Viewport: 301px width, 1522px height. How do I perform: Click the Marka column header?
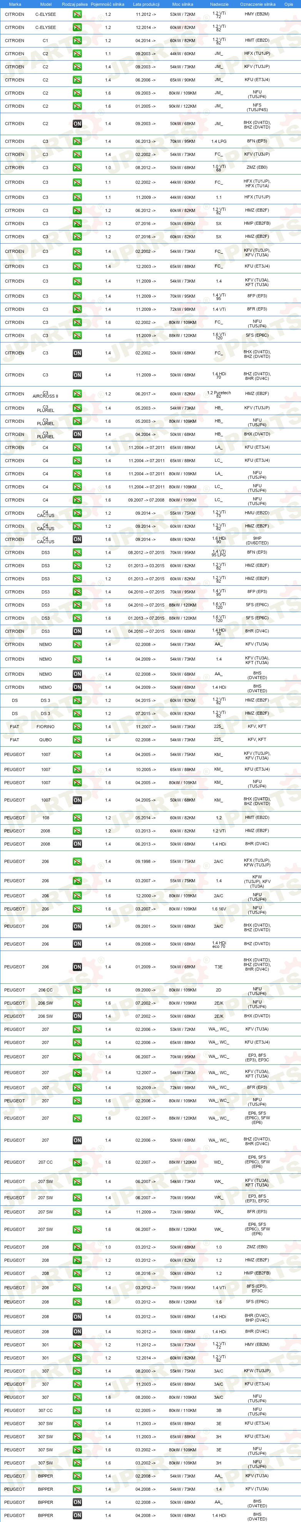pos(15,4)
